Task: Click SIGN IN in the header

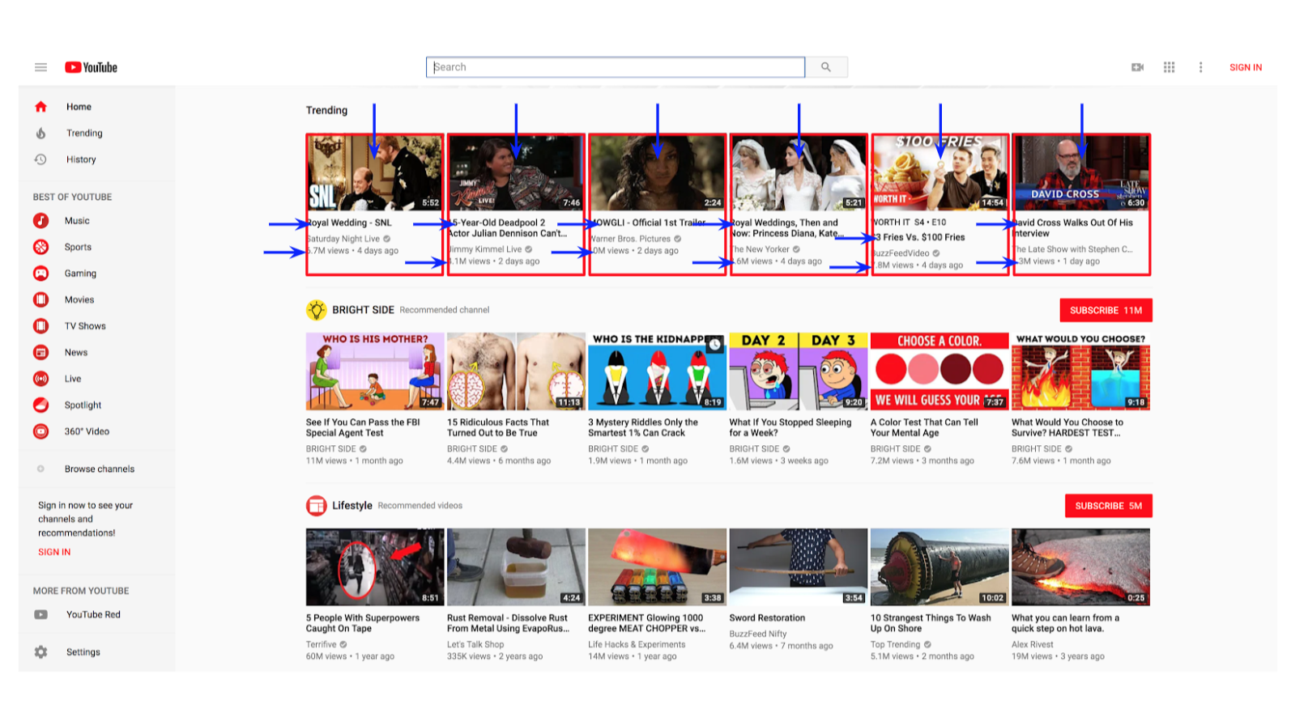Action: pos(1246,67)
